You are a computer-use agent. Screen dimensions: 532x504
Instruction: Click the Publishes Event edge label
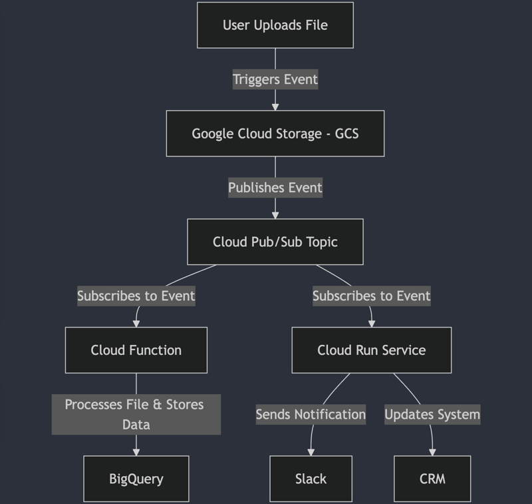point(275,188)
